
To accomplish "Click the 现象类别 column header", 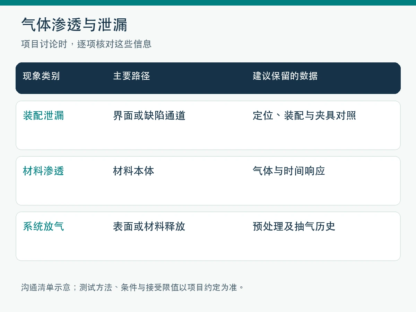I will tap(41, 76).
